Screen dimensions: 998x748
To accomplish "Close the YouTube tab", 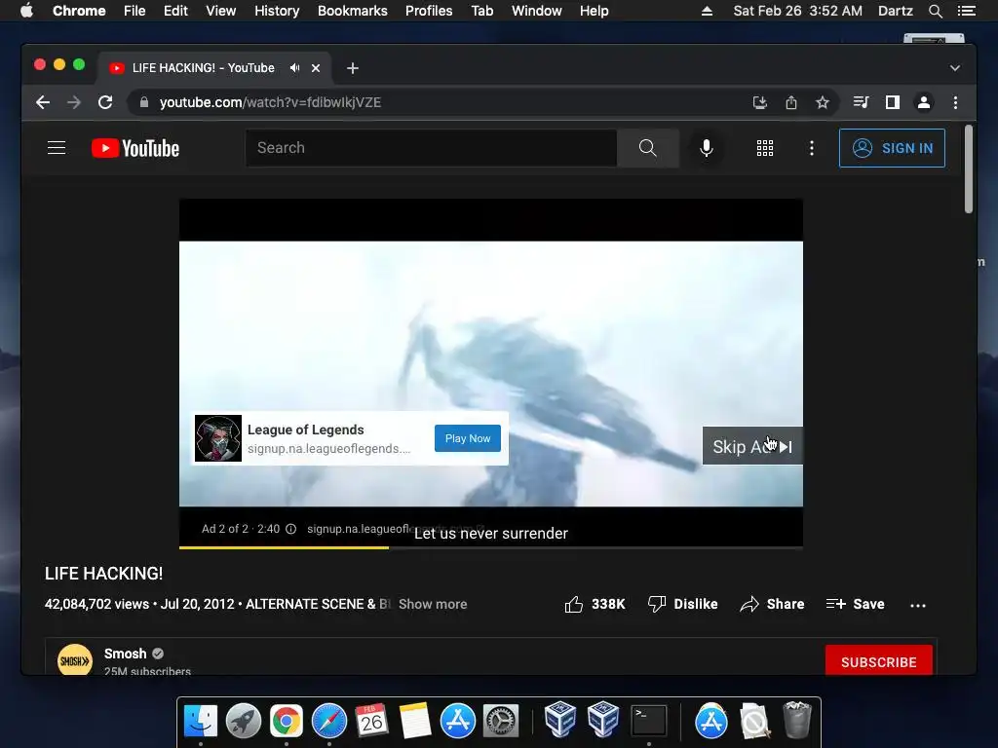I will pos(316,68).
